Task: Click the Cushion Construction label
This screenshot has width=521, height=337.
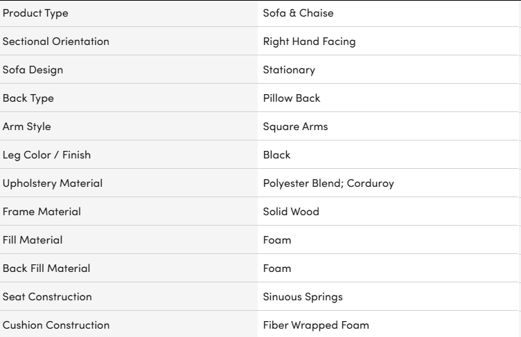Action: coord(56,325)
